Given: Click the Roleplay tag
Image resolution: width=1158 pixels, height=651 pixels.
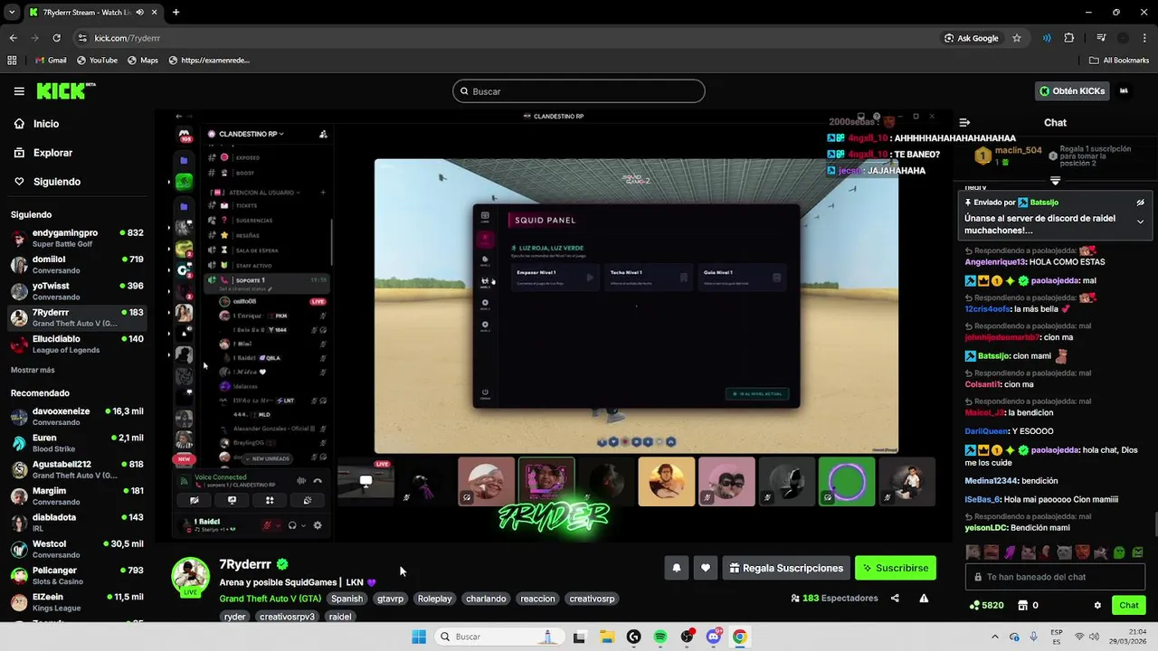Looking at the screenshot, I should tap(434, 599).
